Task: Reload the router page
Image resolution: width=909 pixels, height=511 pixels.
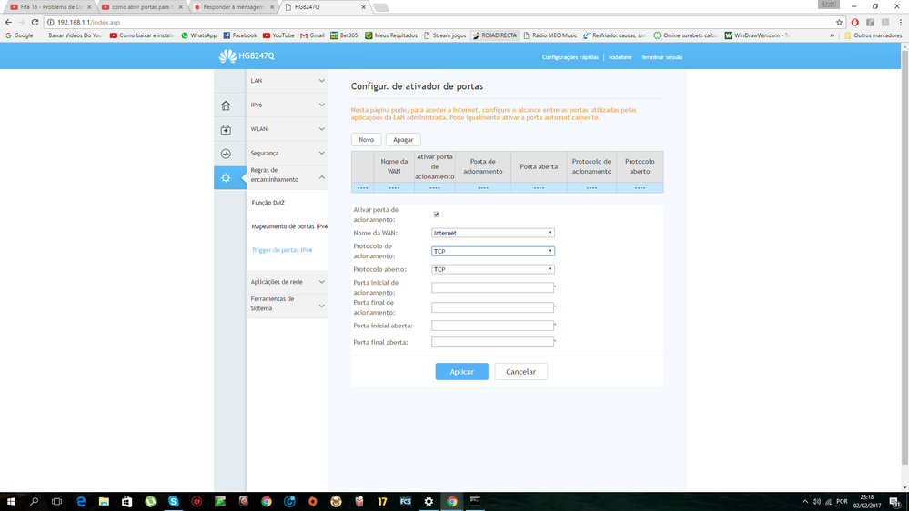Action: click(35, 22)
